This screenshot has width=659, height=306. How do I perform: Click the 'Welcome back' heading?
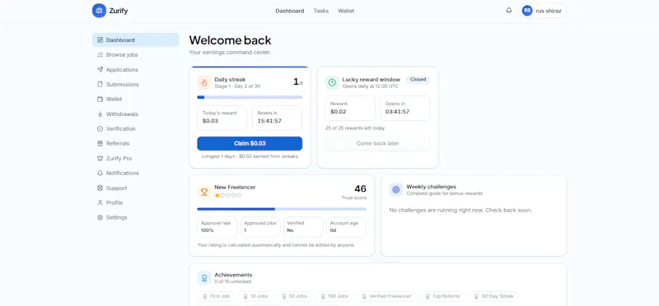coord(231,40)
